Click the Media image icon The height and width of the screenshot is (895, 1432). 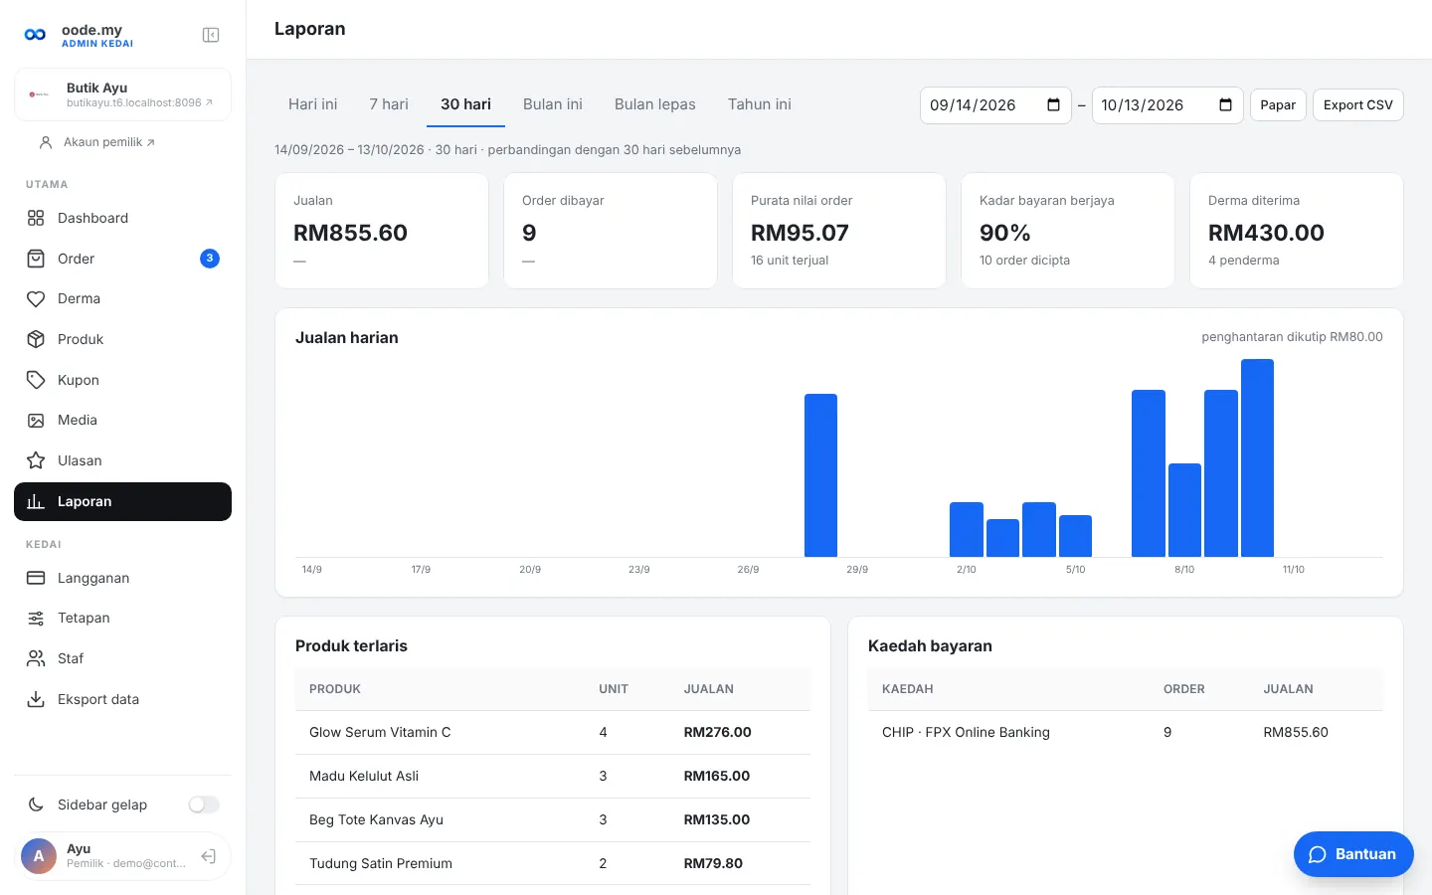[36, 420]
